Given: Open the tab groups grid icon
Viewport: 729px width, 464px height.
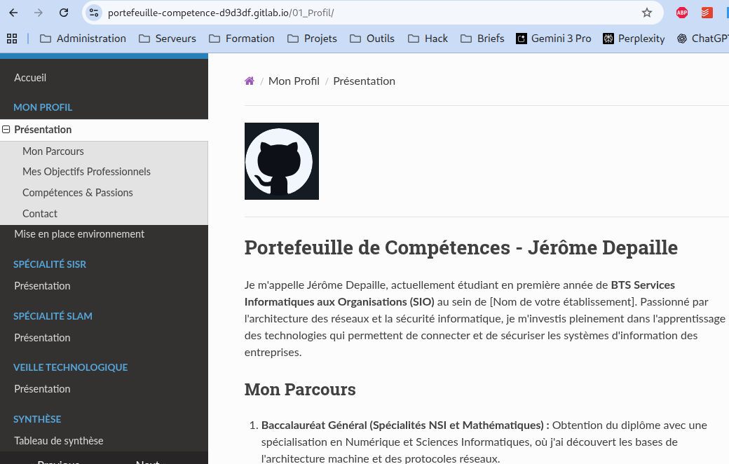Looking at the screenshot, I should (x=12, y=38).
